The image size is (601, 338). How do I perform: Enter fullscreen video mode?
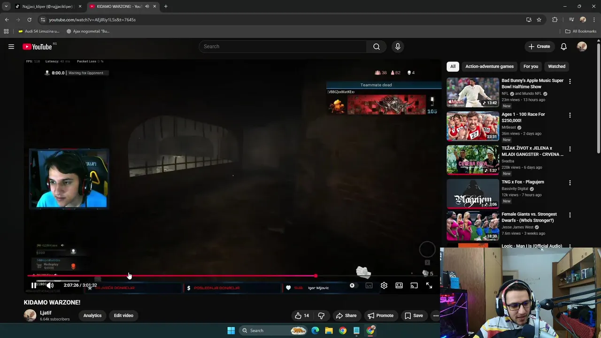coord(429,285)
